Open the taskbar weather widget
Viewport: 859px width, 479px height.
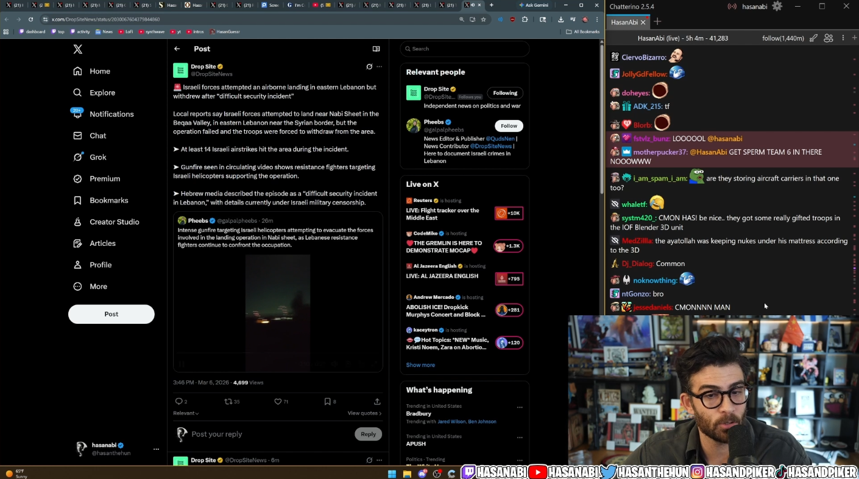(16, 474)
